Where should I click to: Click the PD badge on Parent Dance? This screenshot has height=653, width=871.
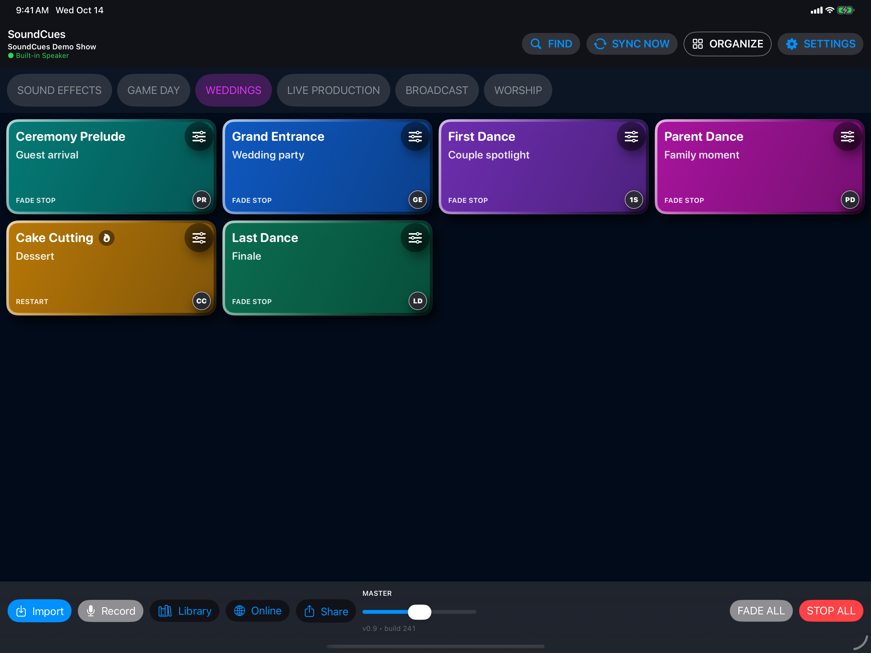(850, 200)
